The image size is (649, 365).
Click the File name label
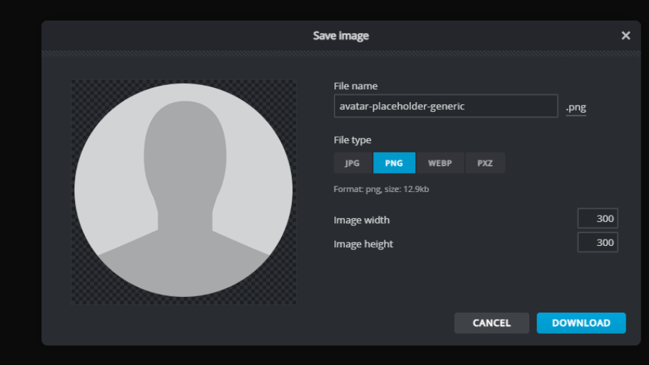click(x=356, y=86)
